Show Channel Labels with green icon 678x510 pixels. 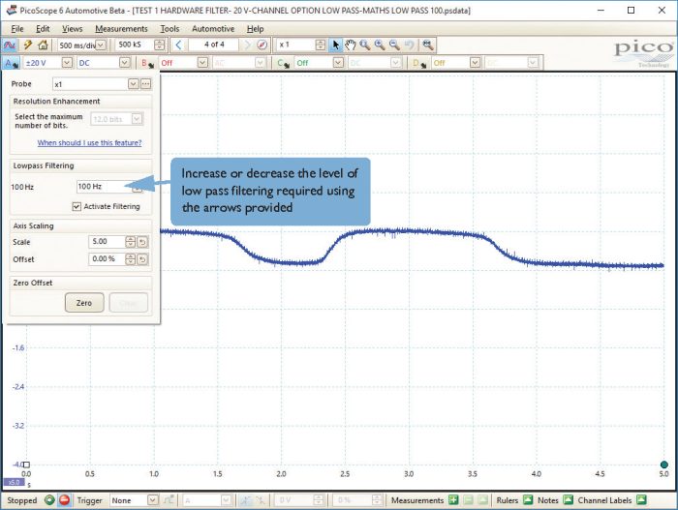pos(641,500)
